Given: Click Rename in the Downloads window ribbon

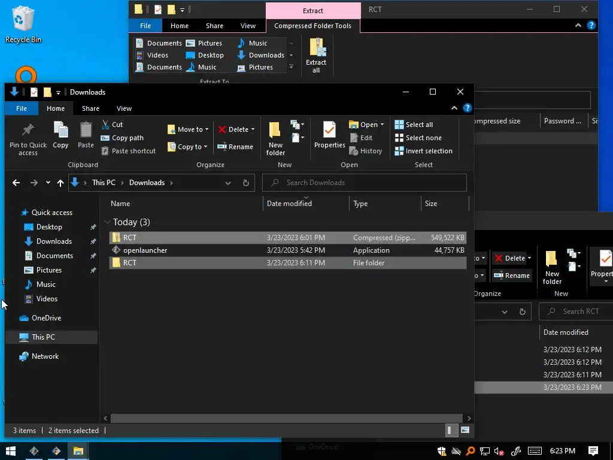Looking at the screenshot, I should pos(235,147).
